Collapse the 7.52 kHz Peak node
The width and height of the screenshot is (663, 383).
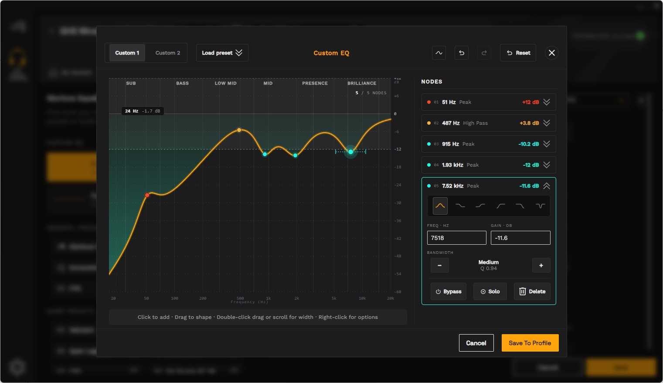pos(547,186)
